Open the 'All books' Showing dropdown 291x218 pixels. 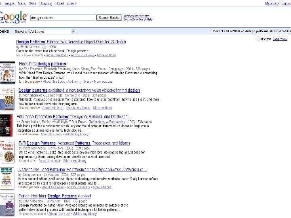point(52,31)
